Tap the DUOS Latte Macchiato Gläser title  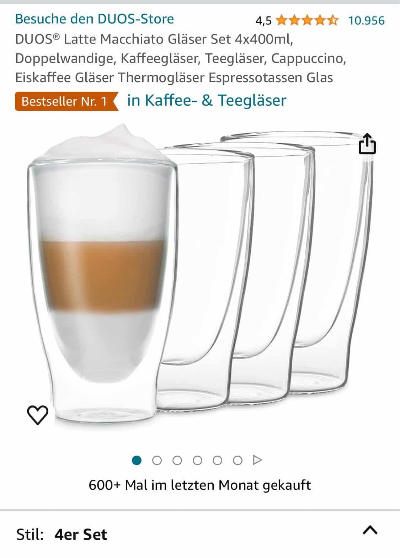click(x=181, y=58)
